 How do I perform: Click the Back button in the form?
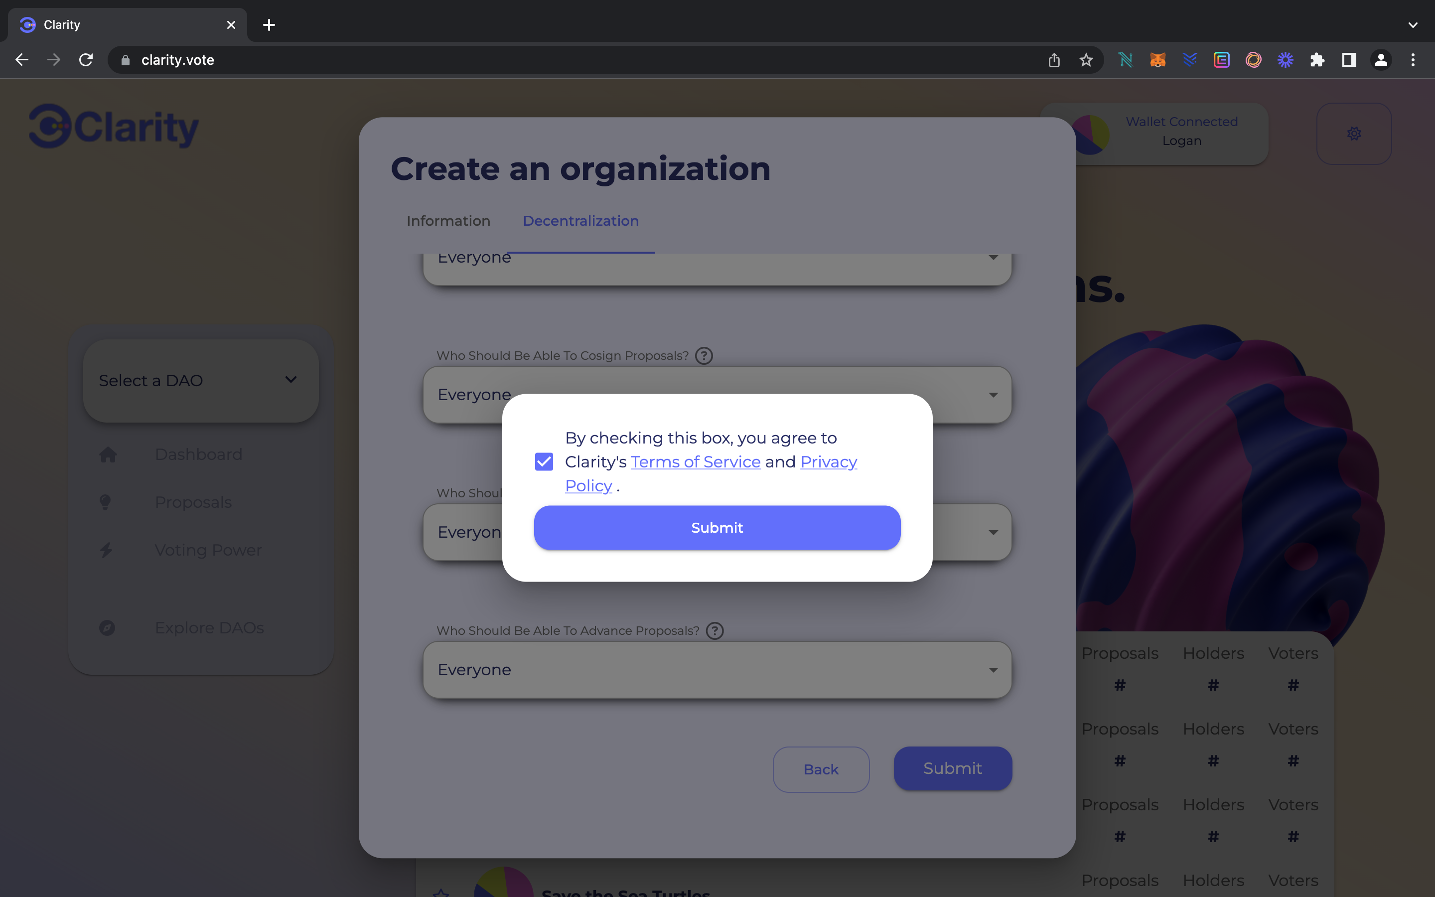click(821, 769)
